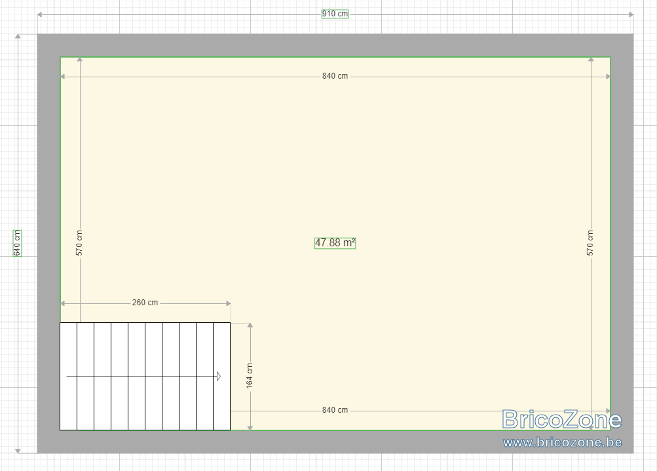Select the 260 cm staircase width label
Image resolution: width=657 pixels, height=471 pixels.
(145, 303)
